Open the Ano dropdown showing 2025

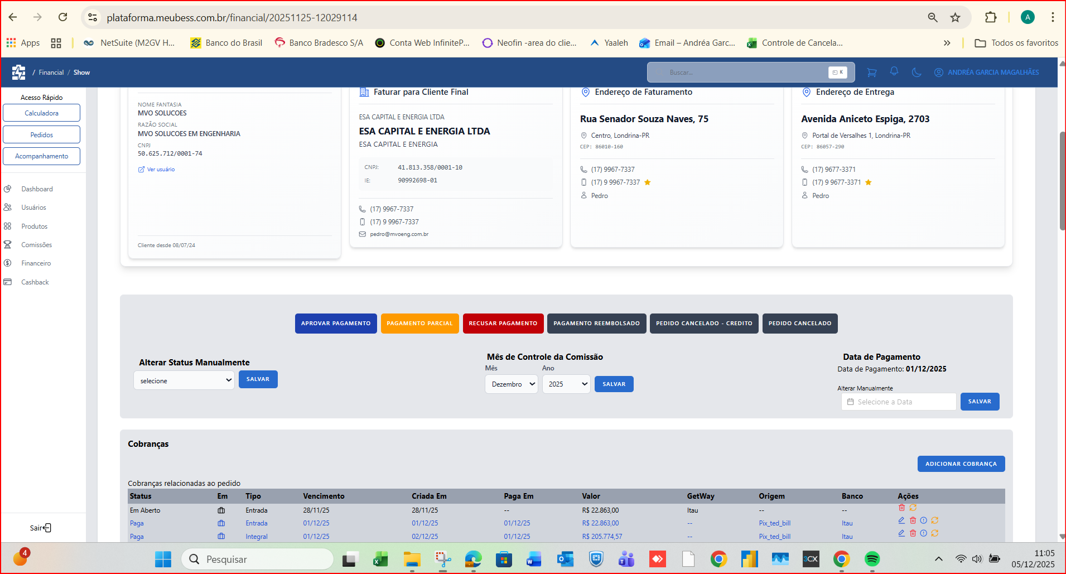[x=566, y=384]
